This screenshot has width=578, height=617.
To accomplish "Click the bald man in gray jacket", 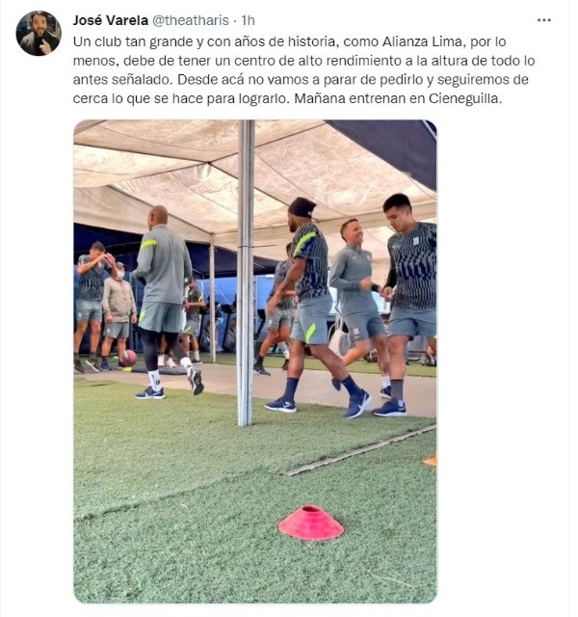I will (165, 302).
